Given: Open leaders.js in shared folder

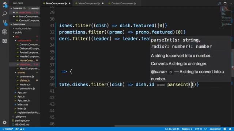Looking at the screenshot, I should 25,84.
